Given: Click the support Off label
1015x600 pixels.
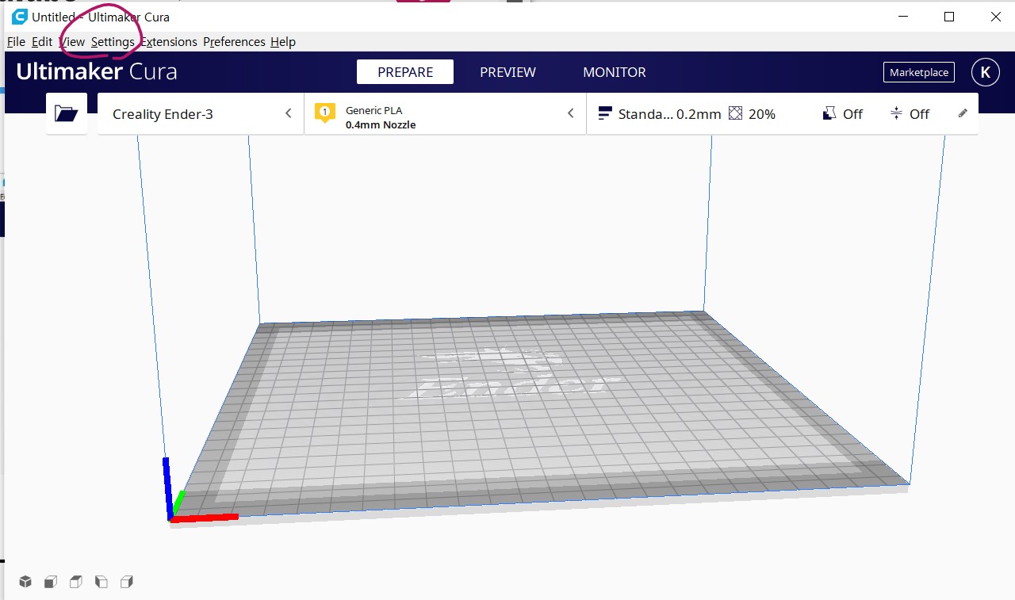Looking at the screenshot, I should coord(852,114).
